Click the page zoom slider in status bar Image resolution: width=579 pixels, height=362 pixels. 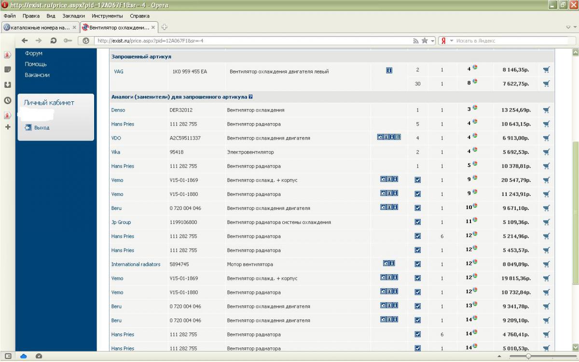[529, 356]
